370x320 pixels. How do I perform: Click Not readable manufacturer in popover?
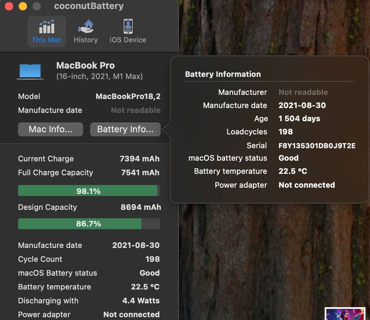click(x=303, y=92)
